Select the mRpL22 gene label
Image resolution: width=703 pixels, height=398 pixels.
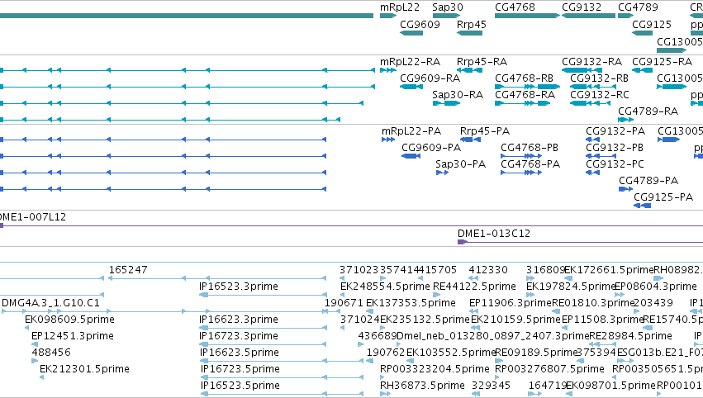pos(400,7)
